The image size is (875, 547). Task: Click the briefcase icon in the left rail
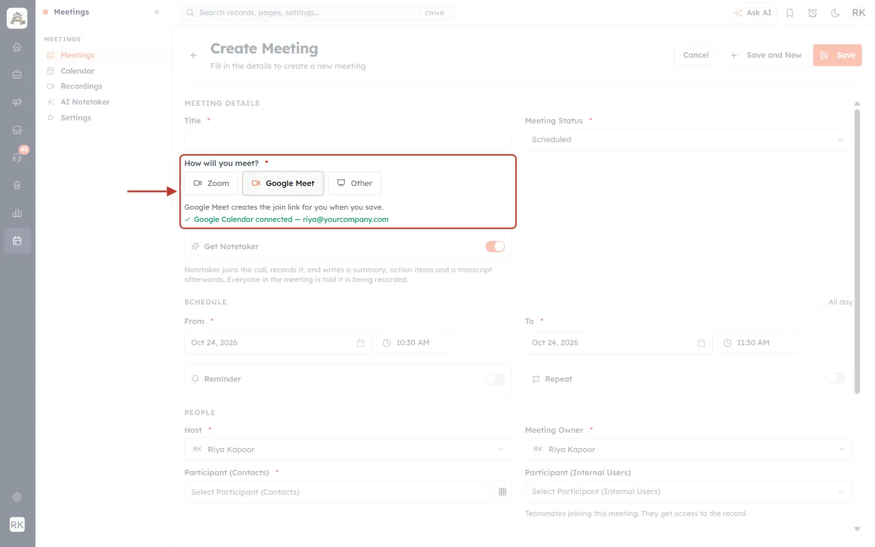point(17,75)
